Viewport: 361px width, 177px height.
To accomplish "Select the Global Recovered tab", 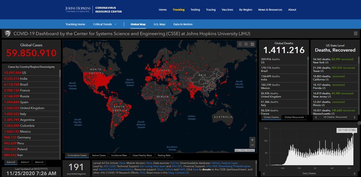I will coord(294,117).
